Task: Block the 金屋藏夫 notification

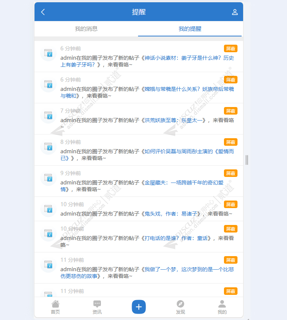Action: pos(230,173)
